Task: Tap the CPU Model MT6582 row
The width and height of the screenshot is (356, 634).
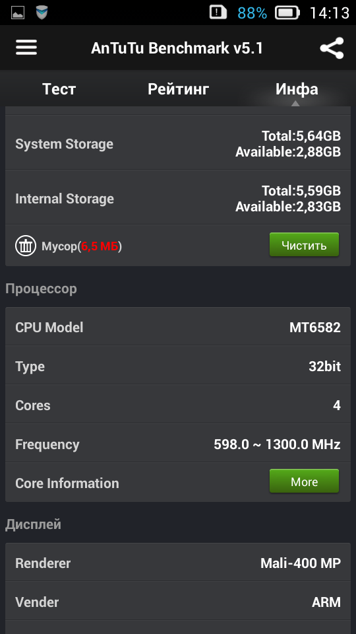Action: 178,327
